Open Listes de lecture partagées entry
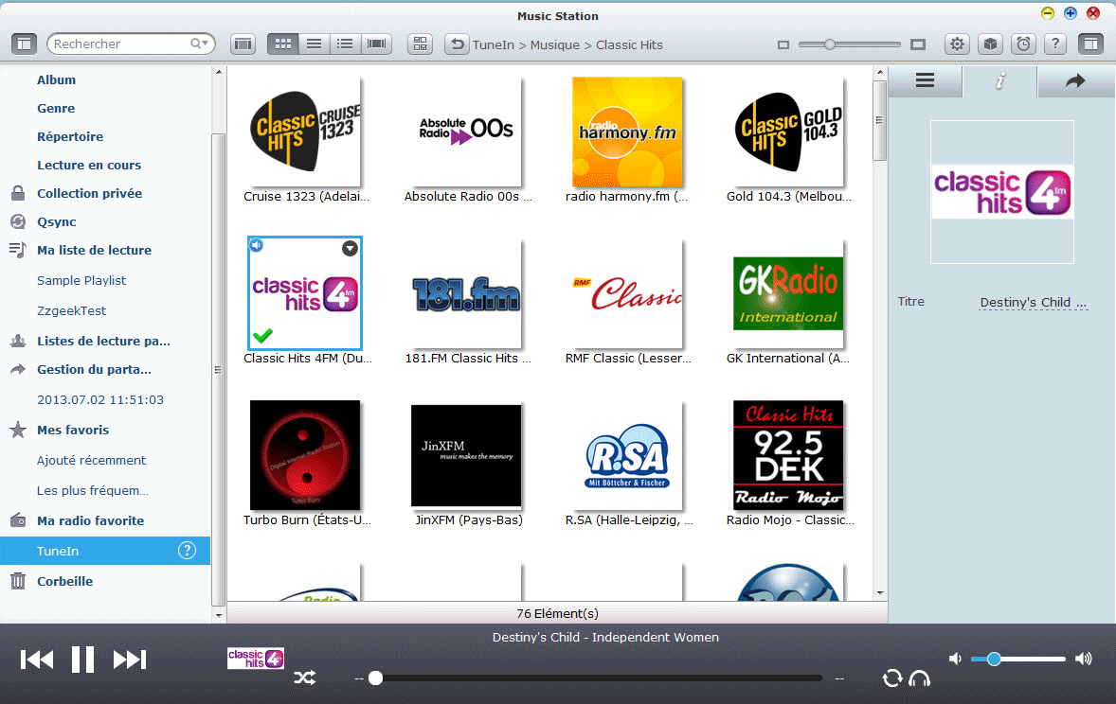The width and height of the screenshot is (1116, 704). (105, 341)
